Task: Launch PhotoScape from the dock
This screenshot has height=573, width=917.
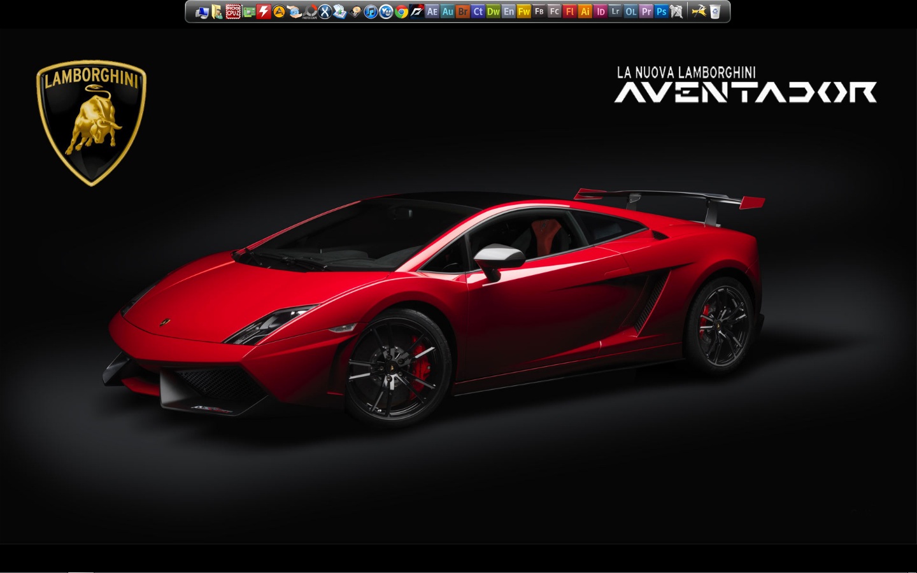Action: (309, 11)
